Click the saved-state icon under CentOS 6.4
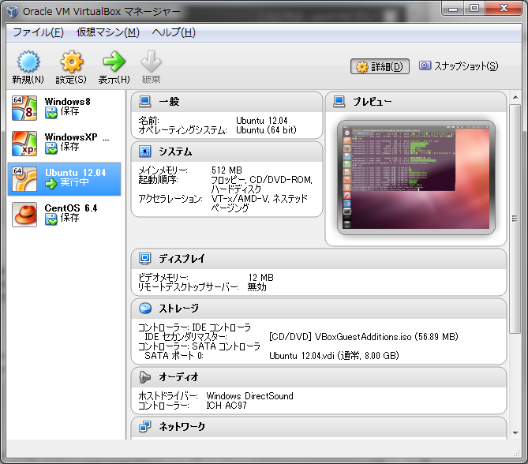528x464 pixels. coord(51,219)
